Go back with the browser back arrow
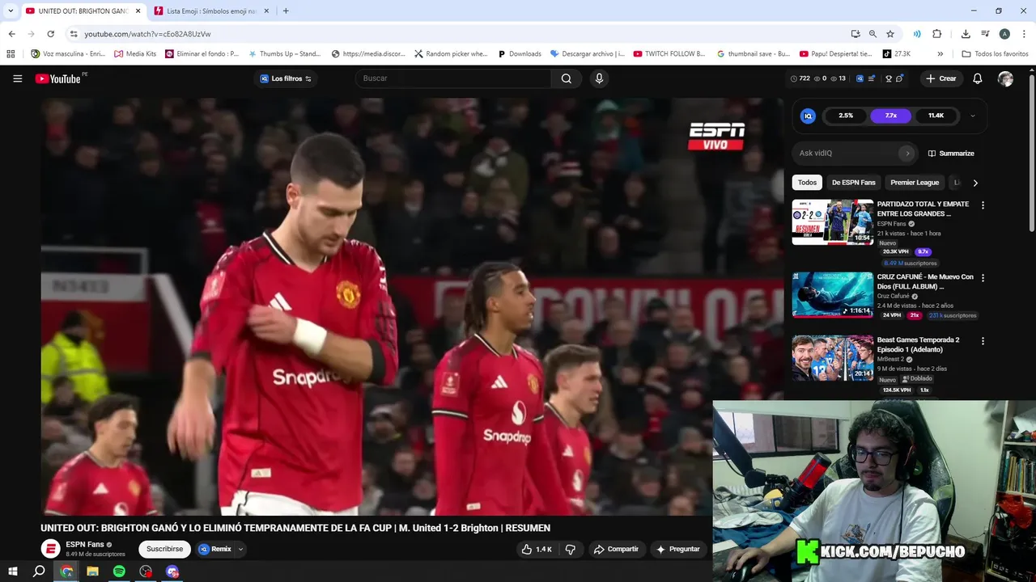This screenshot has width=1036, height=582. 11,34
